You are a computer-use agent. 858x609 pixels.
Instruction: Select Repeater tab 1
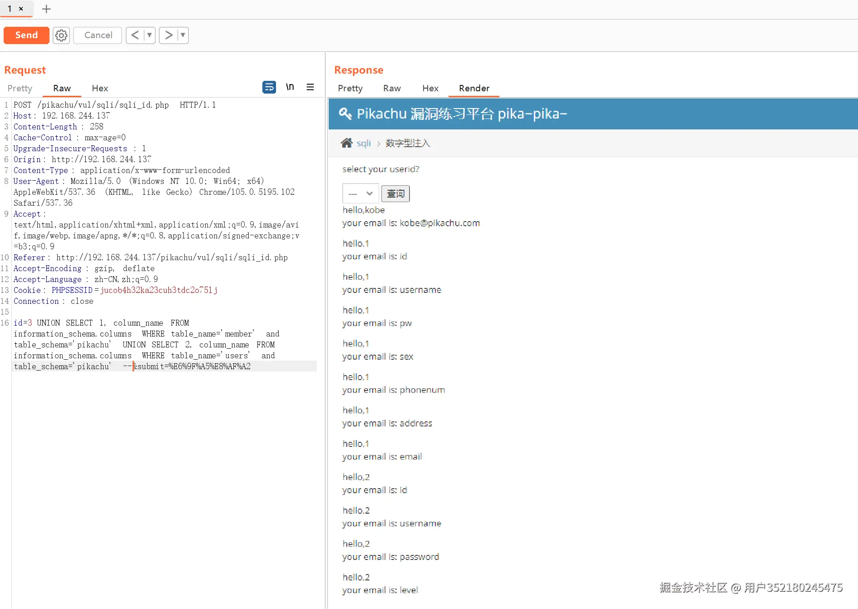click(x=10, y=9)
